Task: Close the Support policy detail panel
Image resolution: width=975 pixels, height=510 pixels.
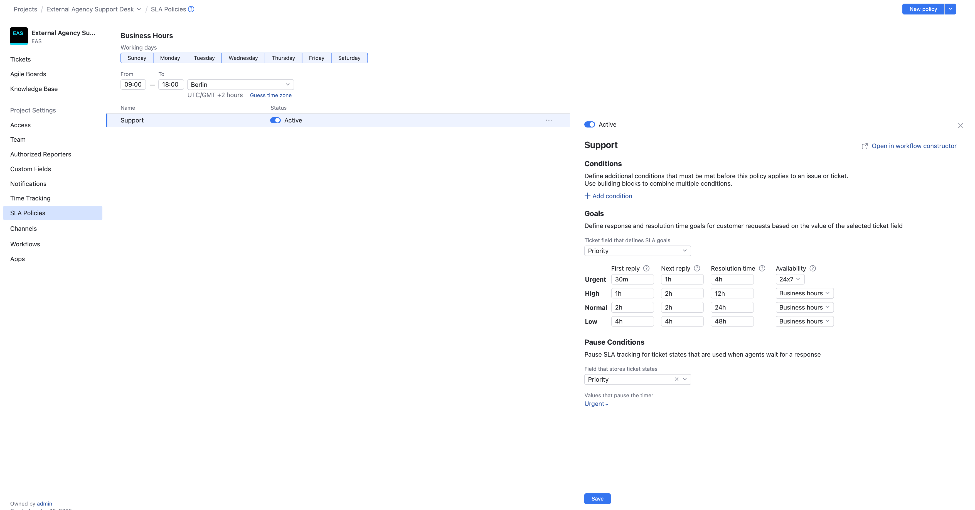Action: 961,125
